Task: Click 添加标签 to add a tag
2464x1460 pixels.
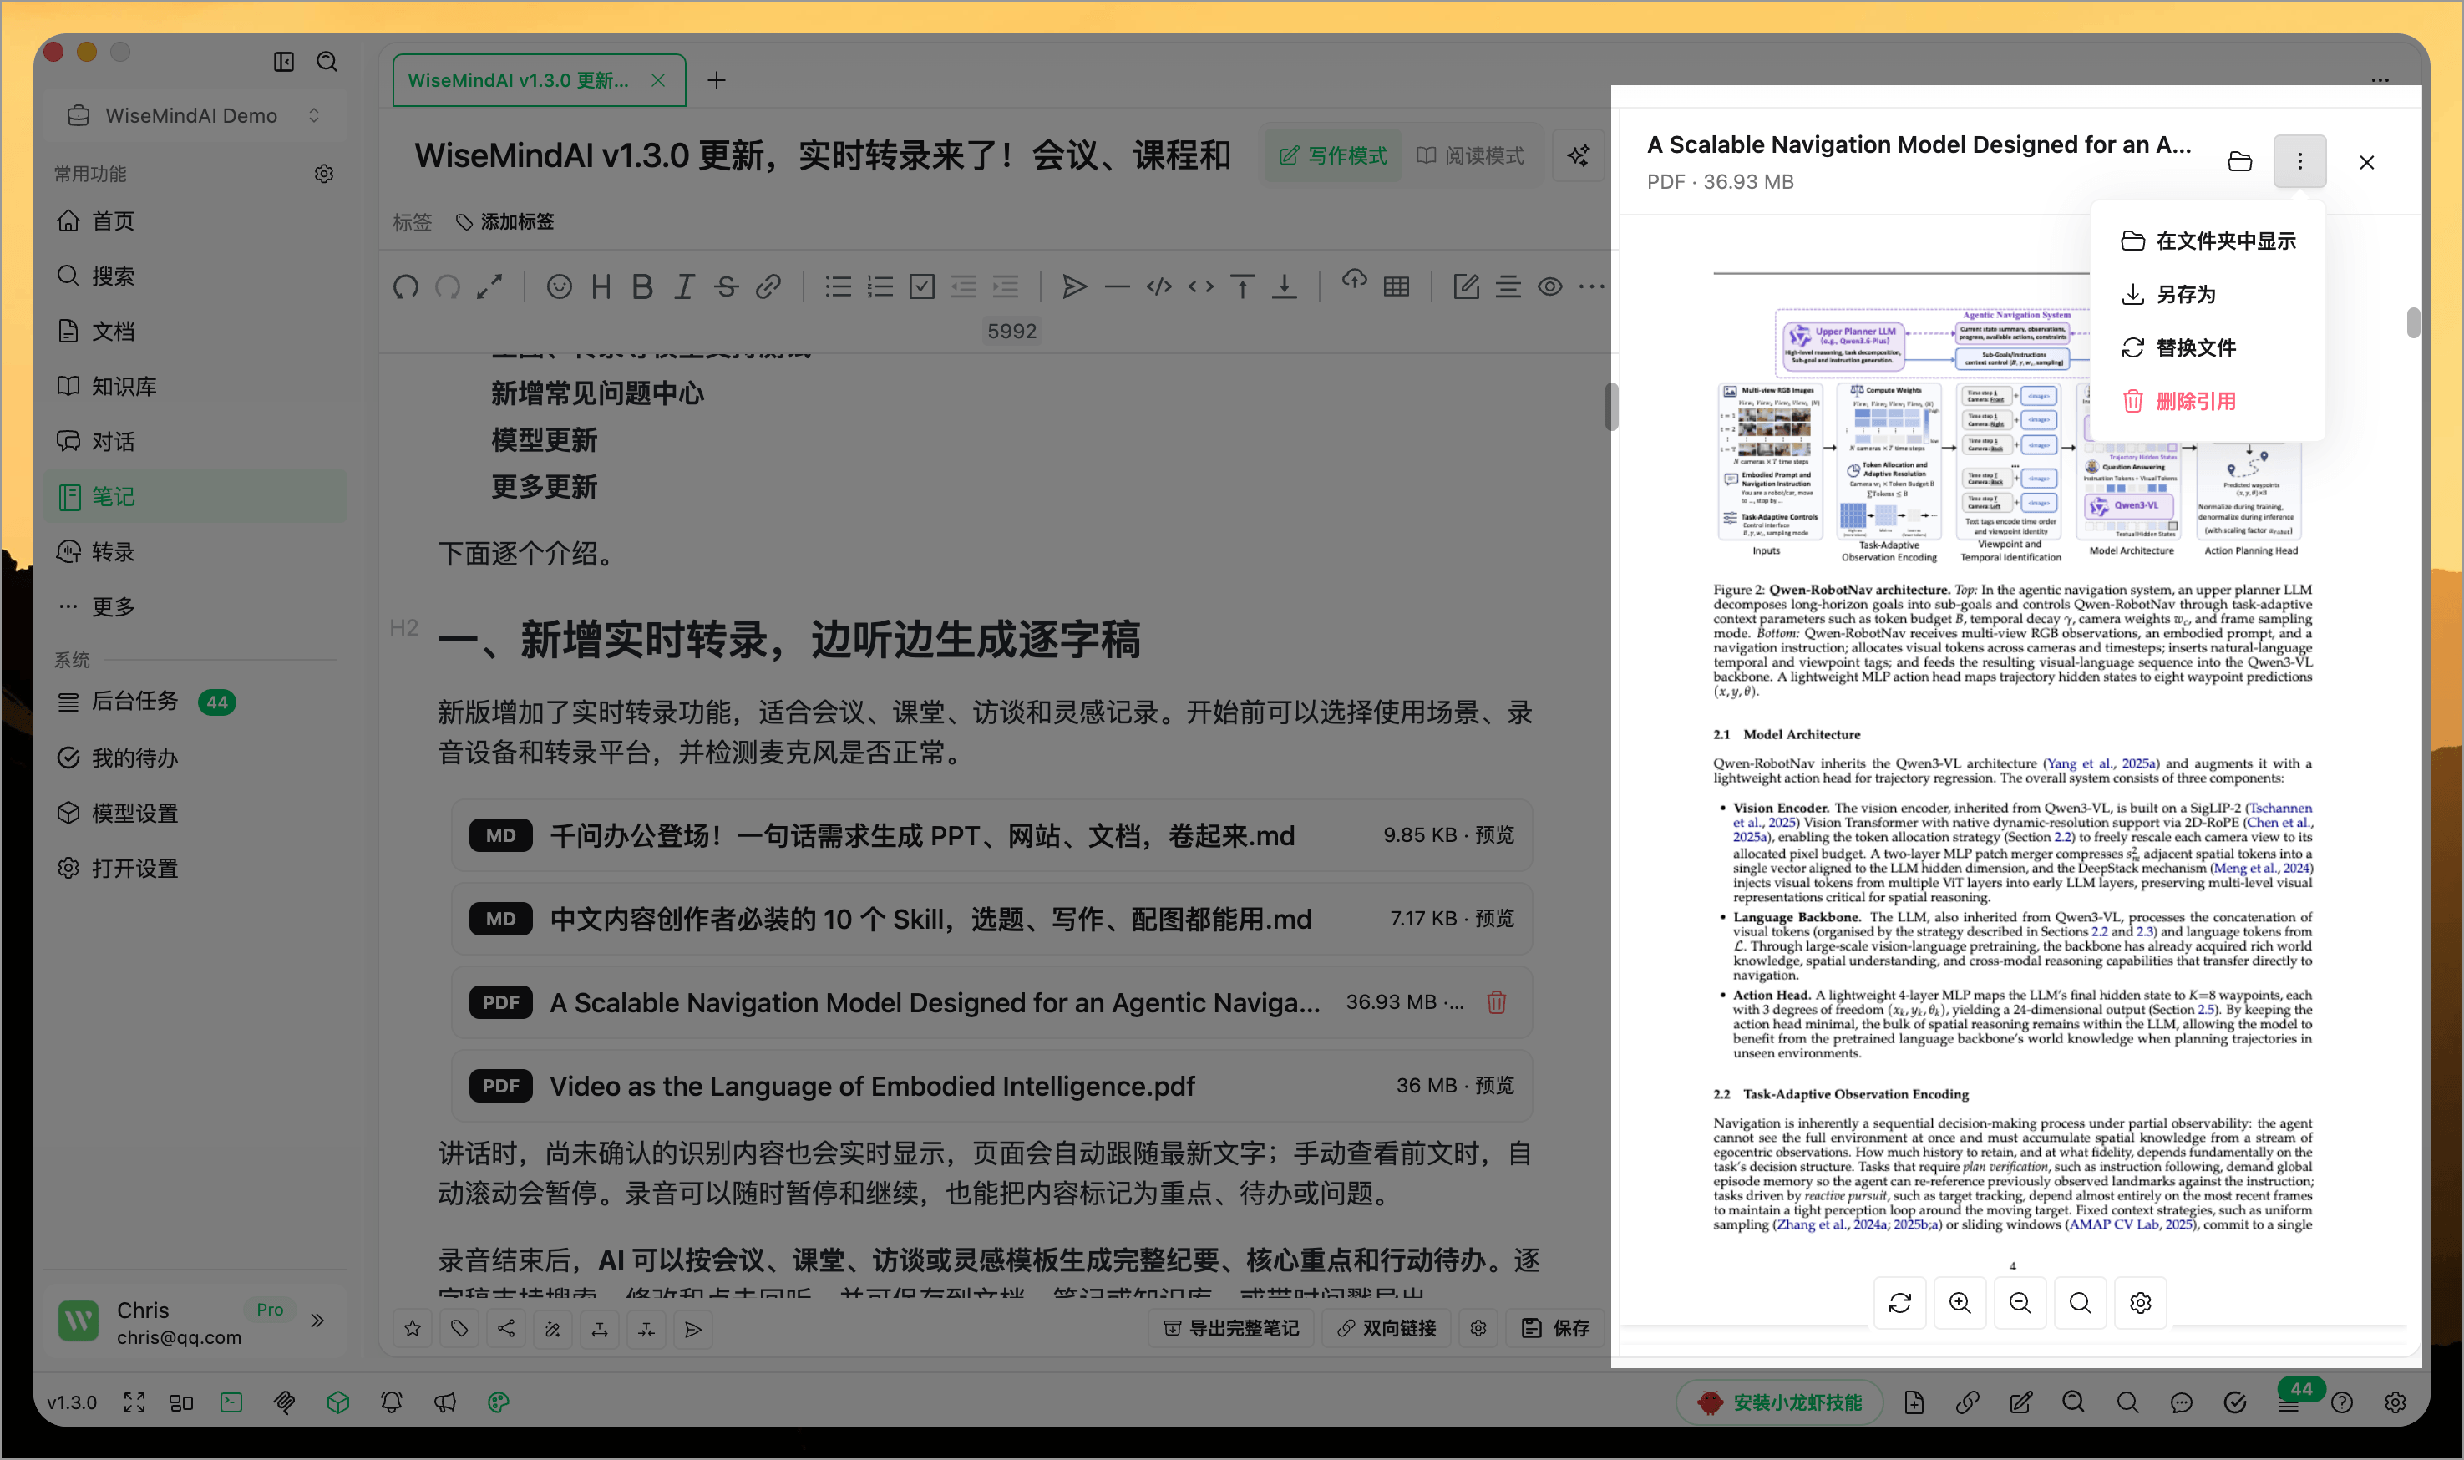Action: 505,222
